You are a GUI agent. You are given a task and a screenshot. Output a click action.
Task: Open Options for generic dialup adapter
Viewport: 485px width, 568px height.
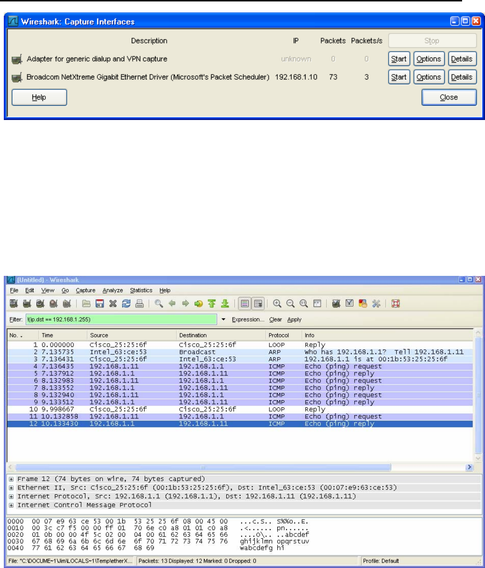[429, 59]
